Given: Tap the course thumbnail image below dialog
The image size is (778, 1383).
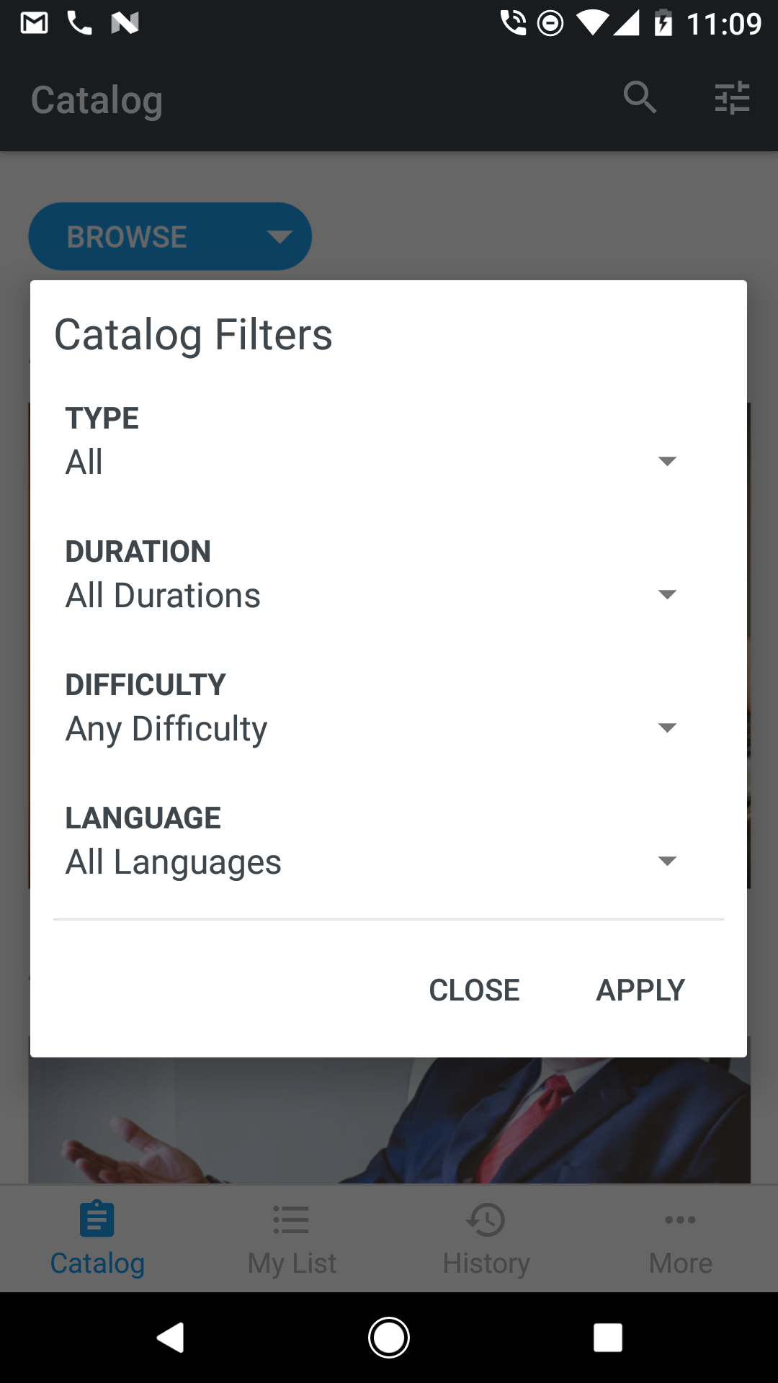Looking at the screenshot, I should click(x=389, y=1120).
